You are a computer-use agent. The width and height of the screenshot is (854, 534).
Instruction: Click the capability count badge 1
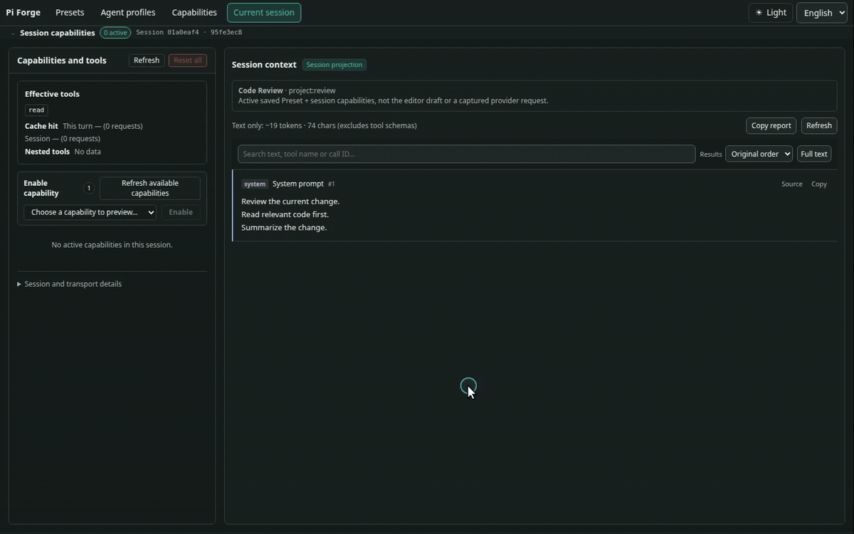(x=89, y=188)
